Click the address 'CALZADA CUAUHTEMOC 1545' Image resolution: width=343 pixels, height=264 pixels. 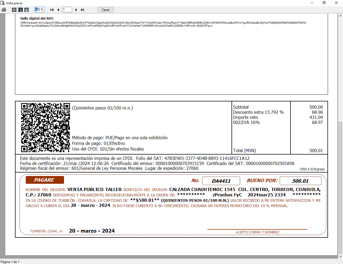202,189
